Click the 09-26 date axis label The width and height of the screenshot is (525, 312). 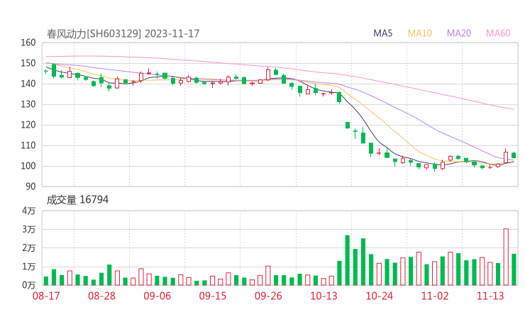268,296
